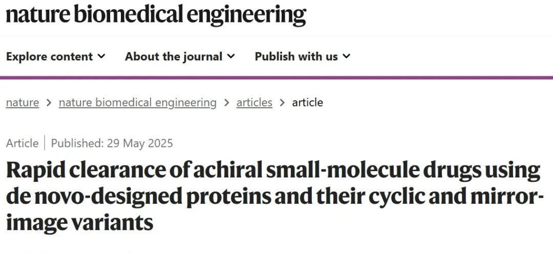Open the Publish with us menu
553x253 pixels.
303,56
